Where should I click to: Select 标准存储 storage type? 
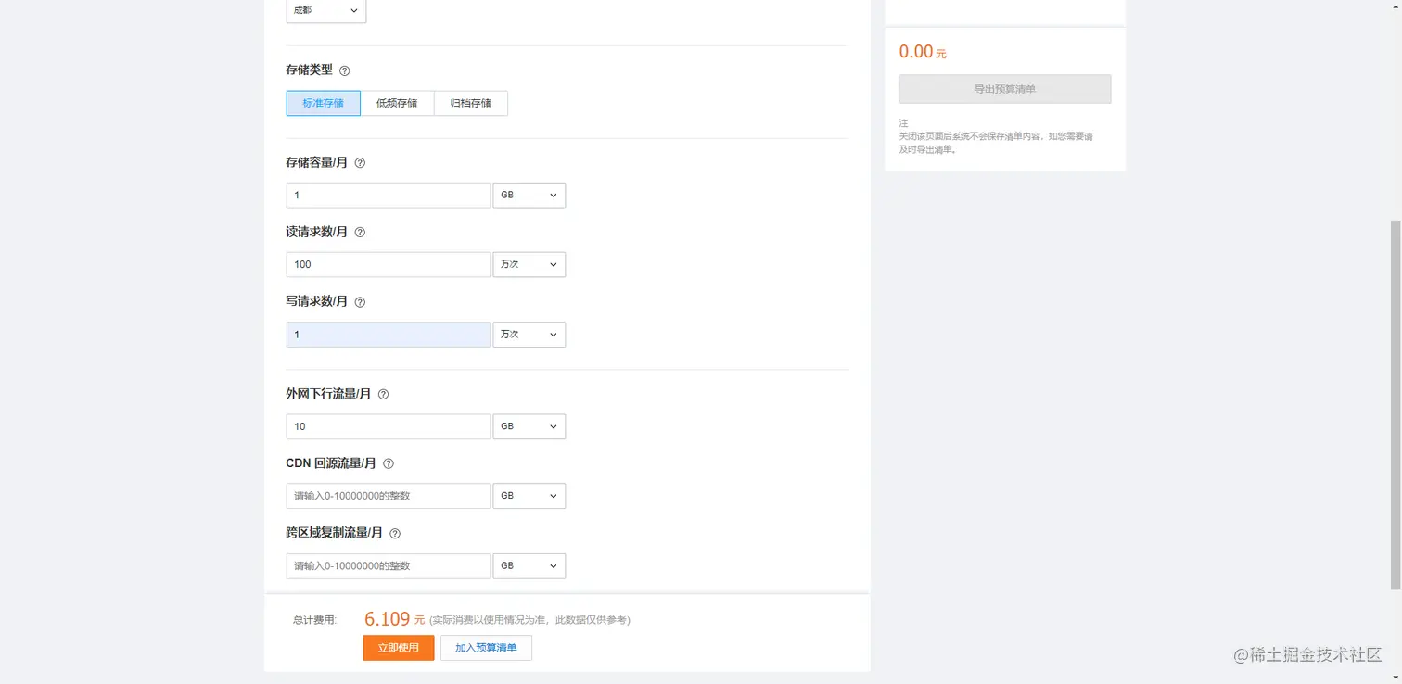pyautogui.click(x=324, y=103)
